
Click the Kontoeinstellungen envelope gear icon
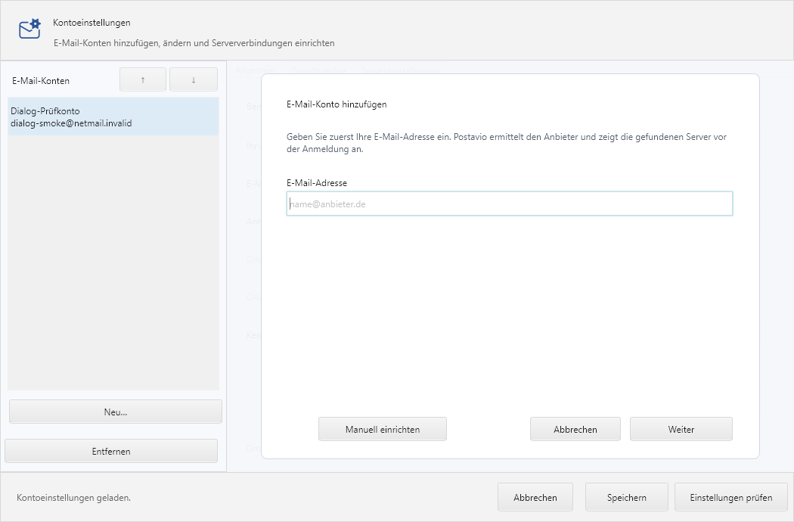point(29,29)
